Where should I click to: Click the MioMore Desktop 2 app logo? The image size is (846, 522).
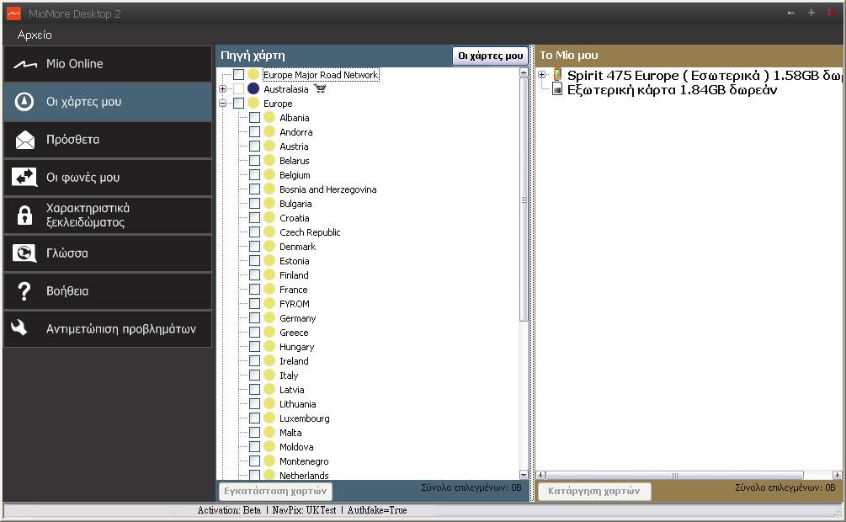13,13
